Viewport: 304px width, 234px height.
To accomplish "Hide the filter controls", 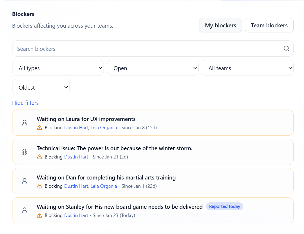I will [x=25, y=103].
